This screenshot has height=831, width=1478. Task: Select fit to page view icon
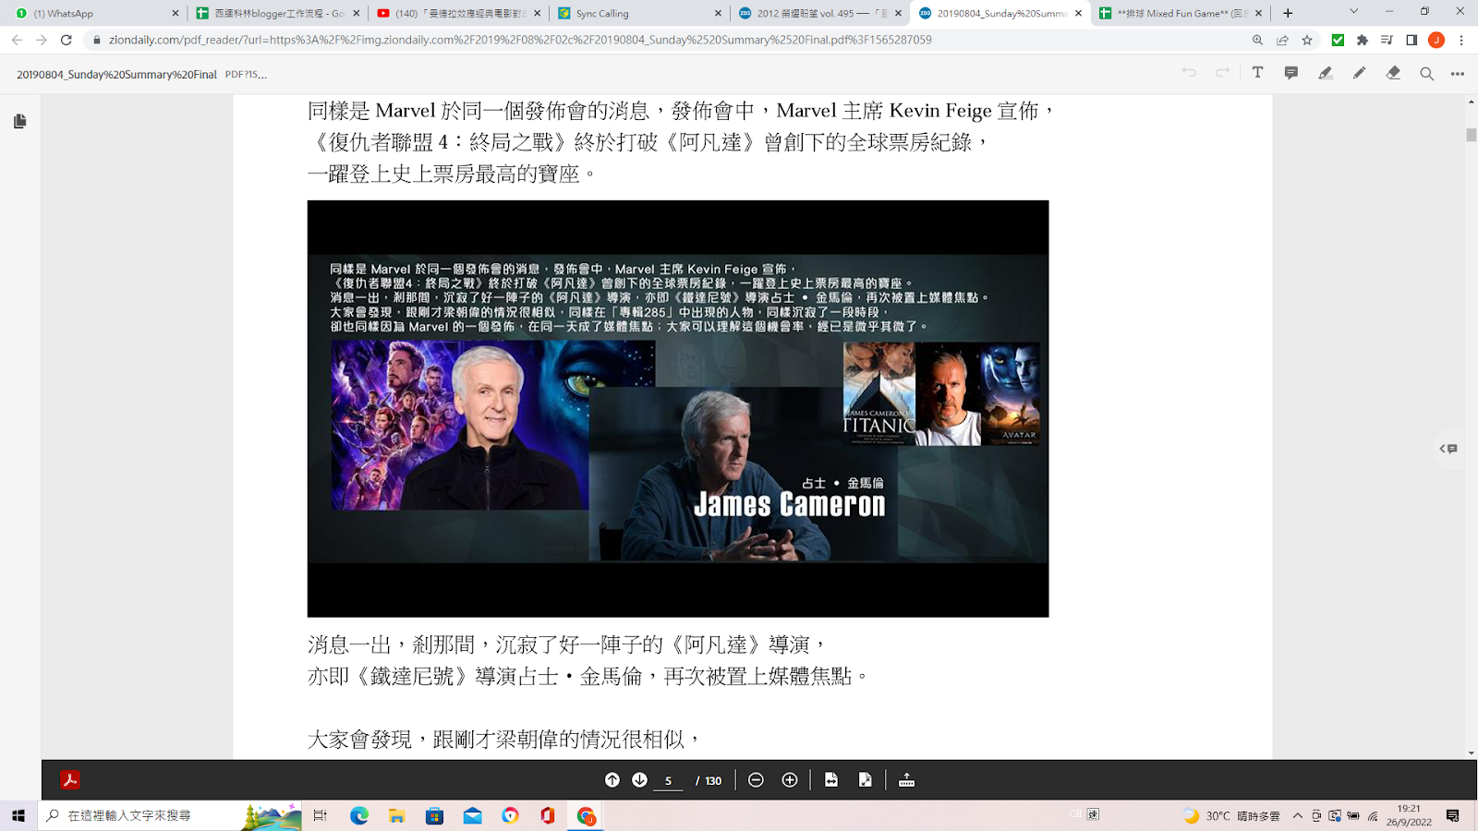[x=866, y=780]
